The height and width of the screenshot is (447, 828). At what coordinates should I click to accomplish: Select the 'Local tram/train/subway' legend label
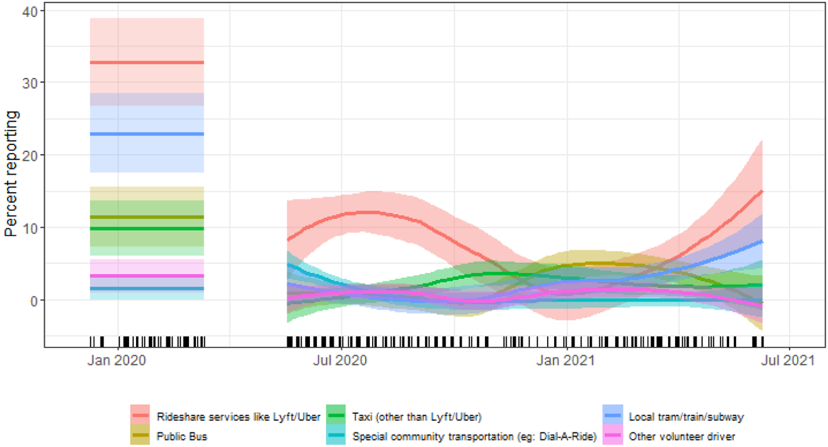click(x=686, y=417)
